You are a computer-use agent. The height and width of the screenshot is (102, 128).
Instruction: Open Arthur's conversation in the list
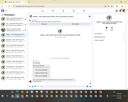(14, 78)
